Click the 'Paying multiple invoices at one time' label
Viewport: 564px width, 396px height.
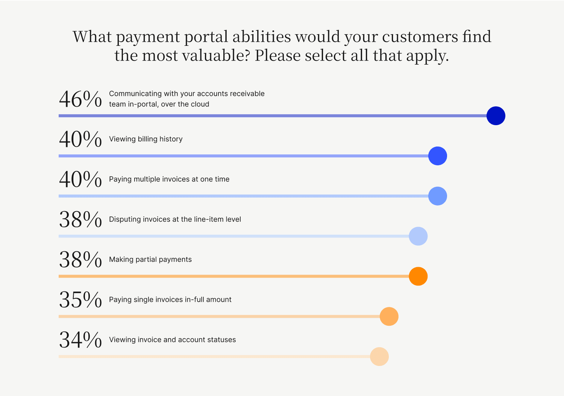[169, 179]
